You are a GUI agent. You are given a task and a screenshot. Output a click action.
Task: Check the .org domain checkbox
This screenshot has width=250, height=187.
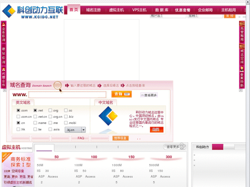tap(50, 110)
